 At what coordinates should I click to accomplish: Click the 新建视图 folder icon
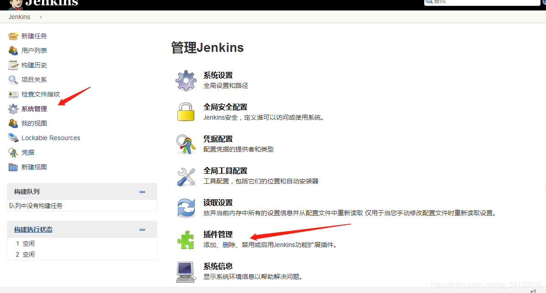[x=13, y=167]
